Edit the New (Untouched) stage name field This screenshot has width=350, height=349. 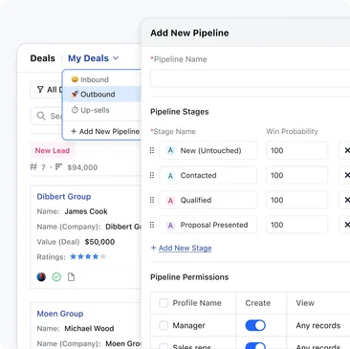208,150
